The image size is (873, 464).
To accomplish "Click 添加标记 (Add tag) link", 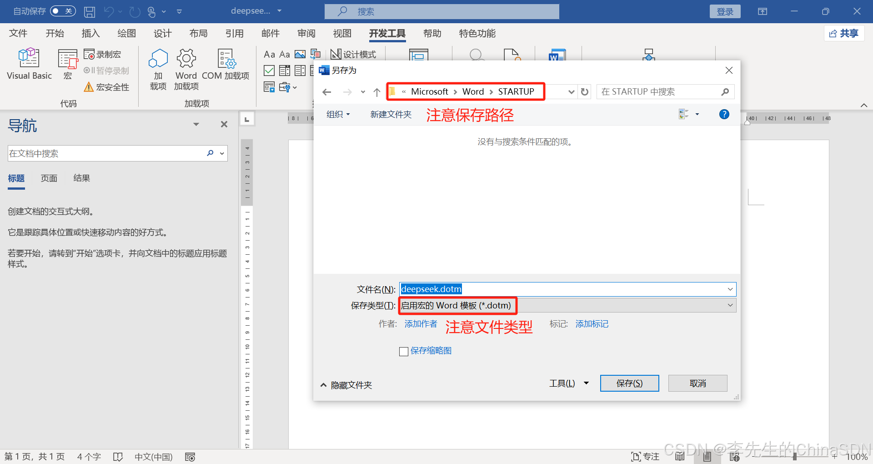I will point(592,323).
